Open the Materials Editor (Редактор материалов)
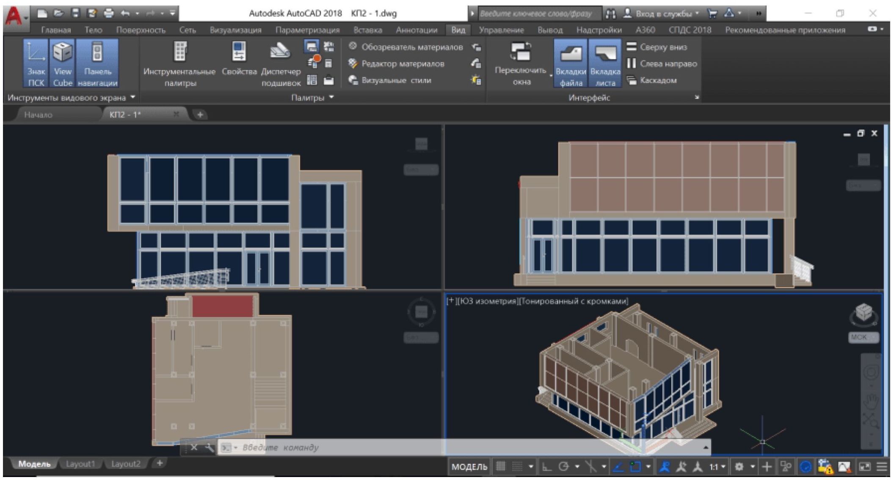Image resolution: width=891 pixels, height=480 pixels. (x=402, y=64)
